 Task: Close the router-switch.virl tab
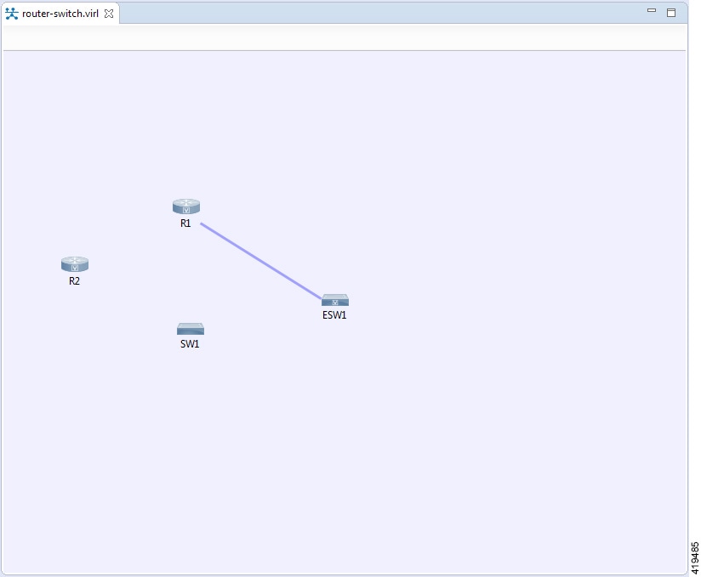[107, 14]
